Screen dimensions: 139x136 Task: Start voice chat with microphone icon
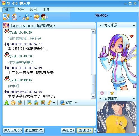point(26,17)
